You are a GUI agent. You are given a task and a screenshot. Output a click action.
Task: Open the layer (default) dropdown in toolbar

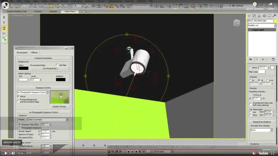240,6
